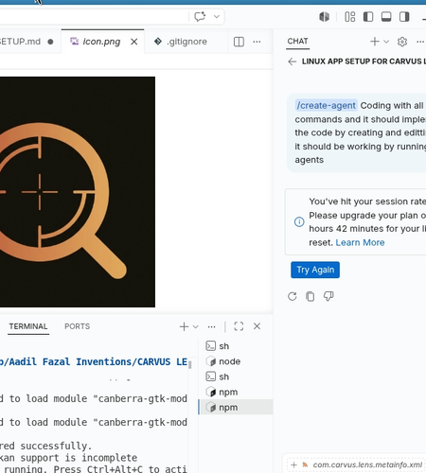
Task: Open the Copilot chat icon in title bar
Action: tap(200, 16)
